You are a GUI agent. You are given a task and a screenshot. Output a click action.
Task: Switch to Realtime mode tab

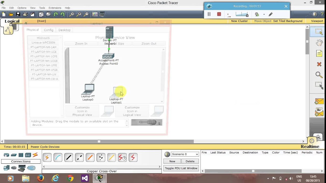tap(310, 146)
